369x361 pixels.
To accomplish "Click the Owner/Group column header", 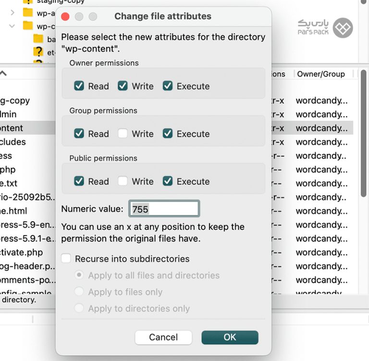I will [x=320, y=74].
